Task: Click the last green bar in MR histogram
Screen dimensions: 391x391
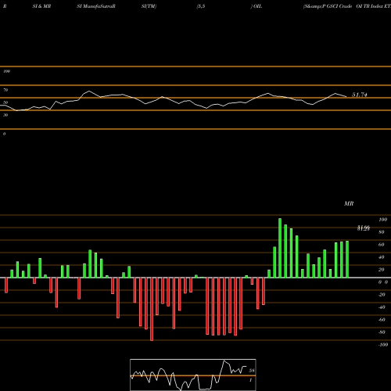Action: pyautogui.click(x=347, y=260)
